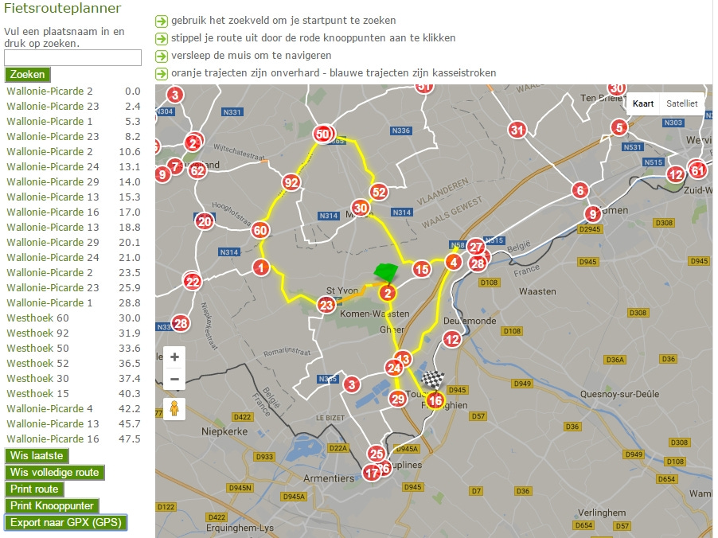This screenshot has height=538, width=718.
Task: Click route row Westhoek 50
Action: pos(73,348)
